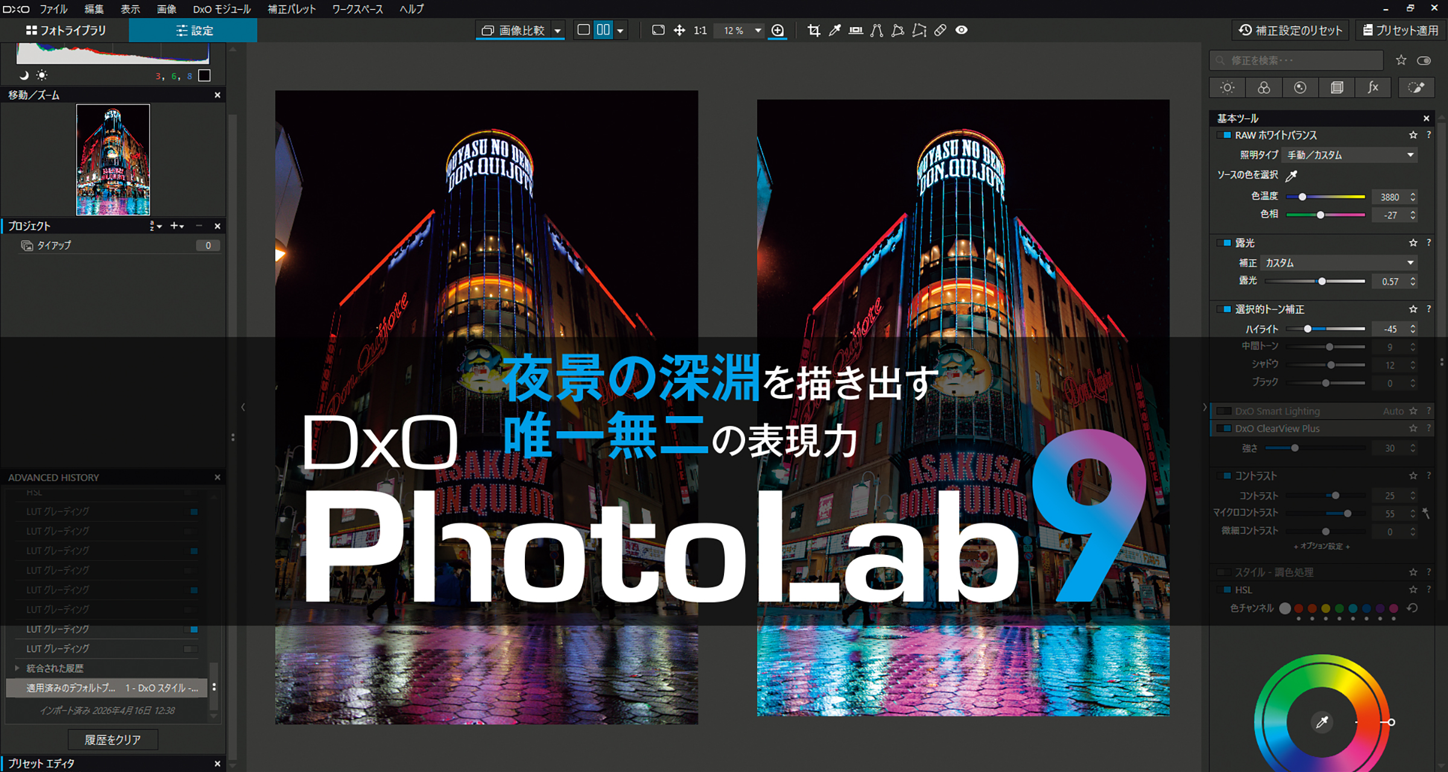Image resolution: width=1448 pixels, height=772 pixels.
Task: Enable DxO Smart Lighting
Action: point(1224,411)
